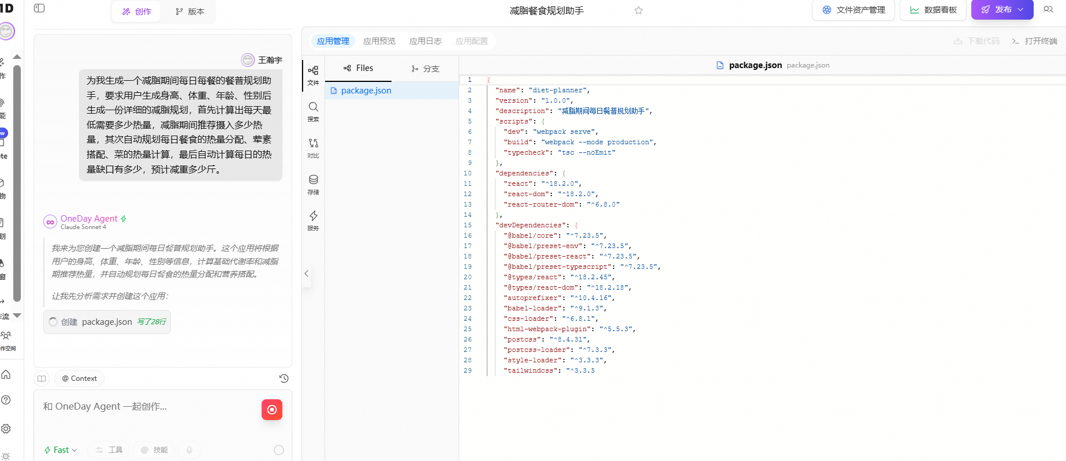Toggle the sidebar panel layout icon
Viewport: 1066px width, 461px height.
(39, 8)
